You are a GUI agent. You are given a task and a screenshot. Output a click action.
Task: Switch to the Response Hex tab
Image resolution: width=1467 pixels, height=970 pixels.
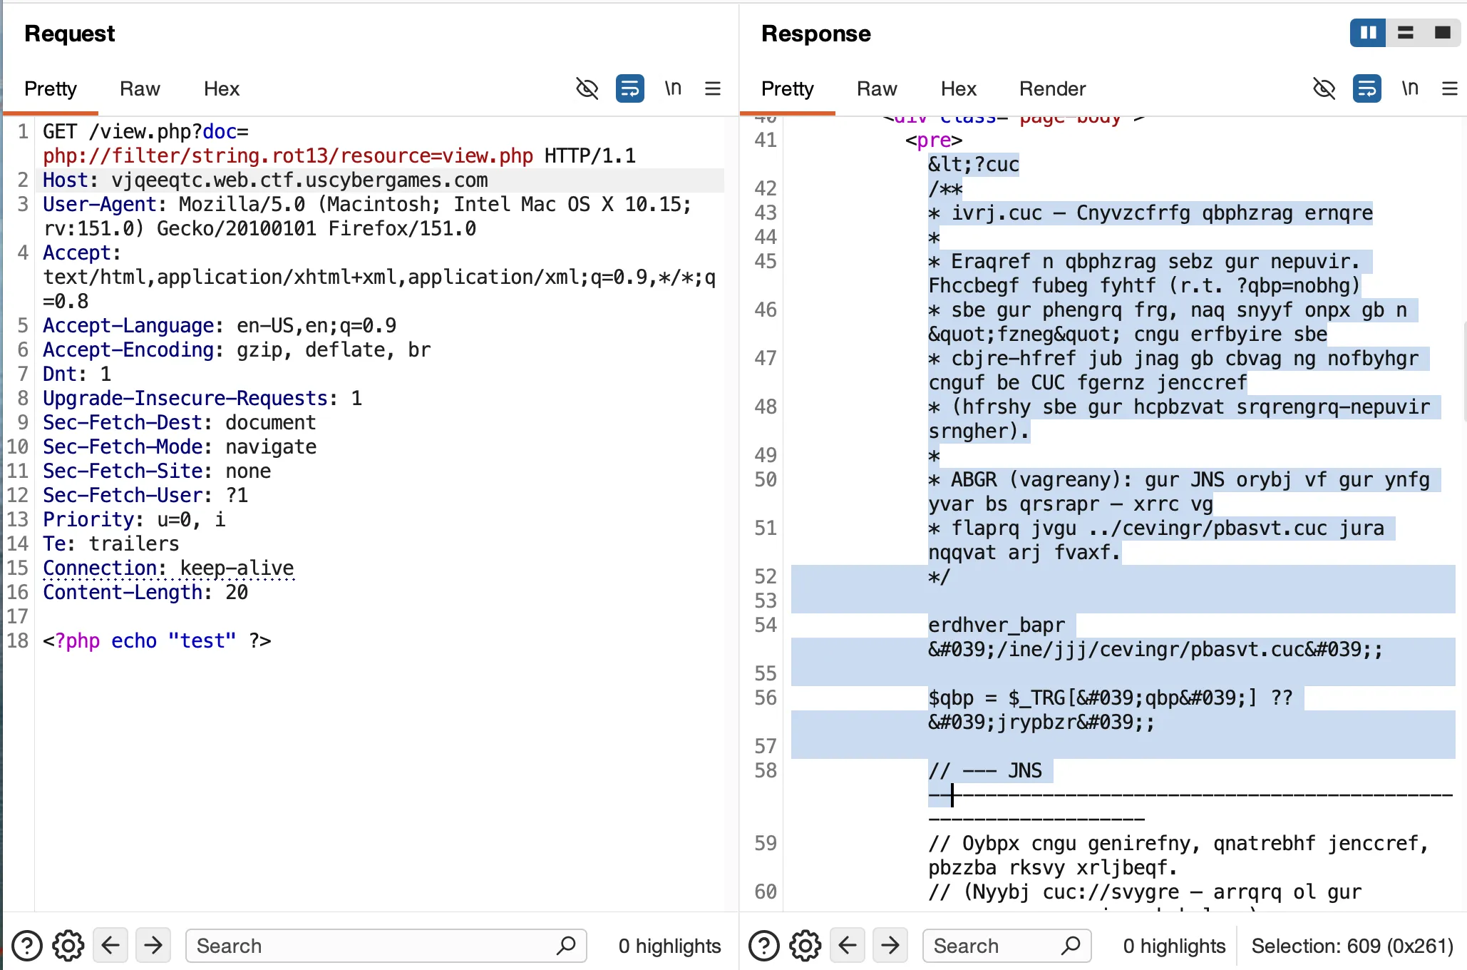(x=959, y=88)
